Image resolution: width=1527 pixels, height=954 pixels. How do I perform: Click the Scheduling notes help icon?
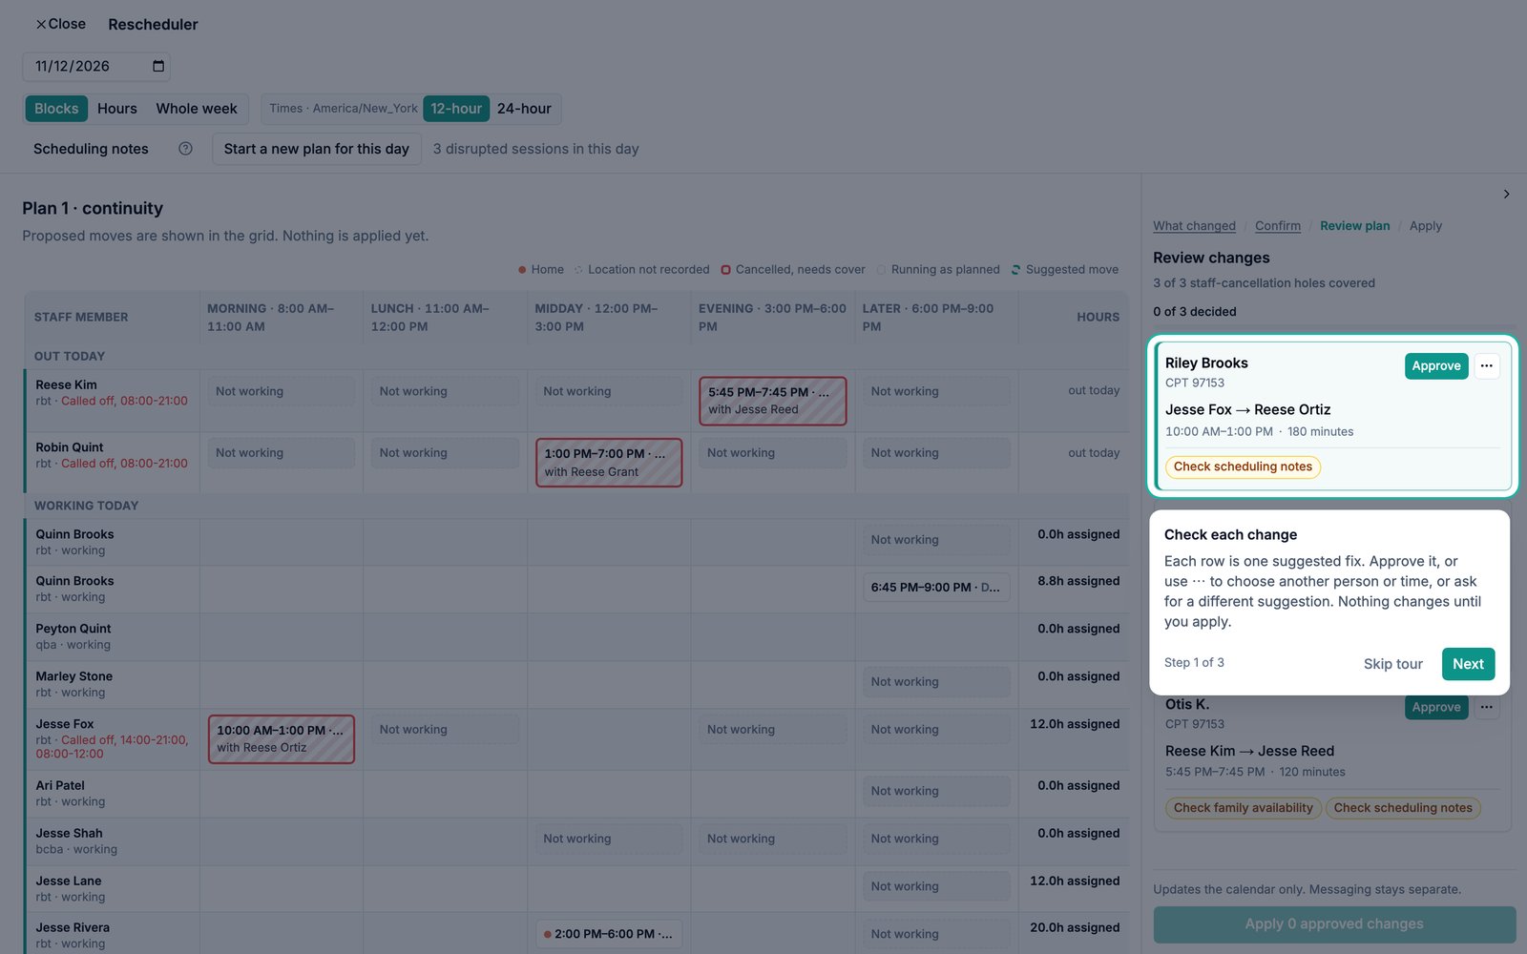[185, 149]
